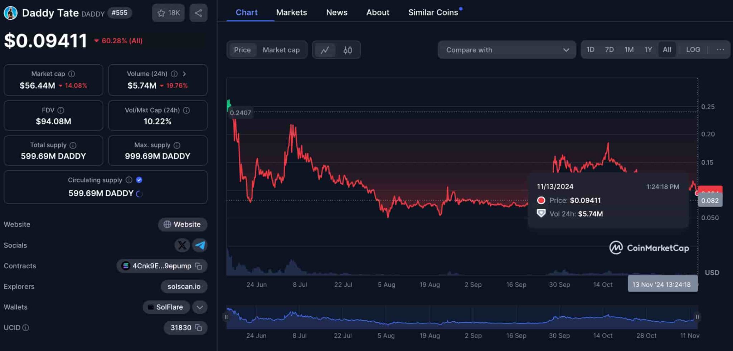Screen dimensions: 733x351
Task: Visit the solscan.io explorer link
Action: click(184, 286)
